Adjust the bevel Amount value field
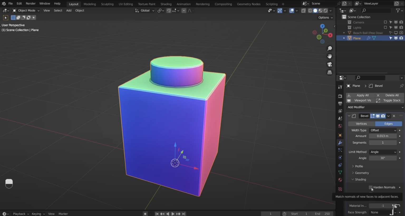Image resolution: width=405 pixels, height=216 pixels. click(383, 136)
